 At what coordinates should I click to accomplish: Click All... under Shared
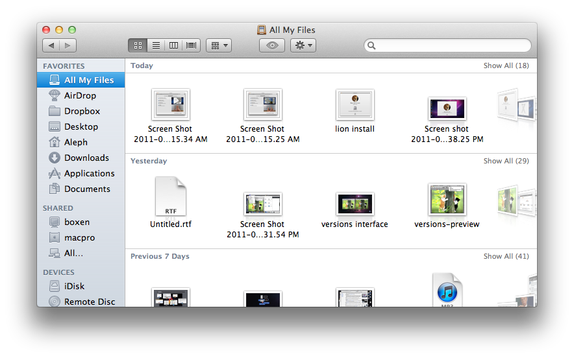81,253
